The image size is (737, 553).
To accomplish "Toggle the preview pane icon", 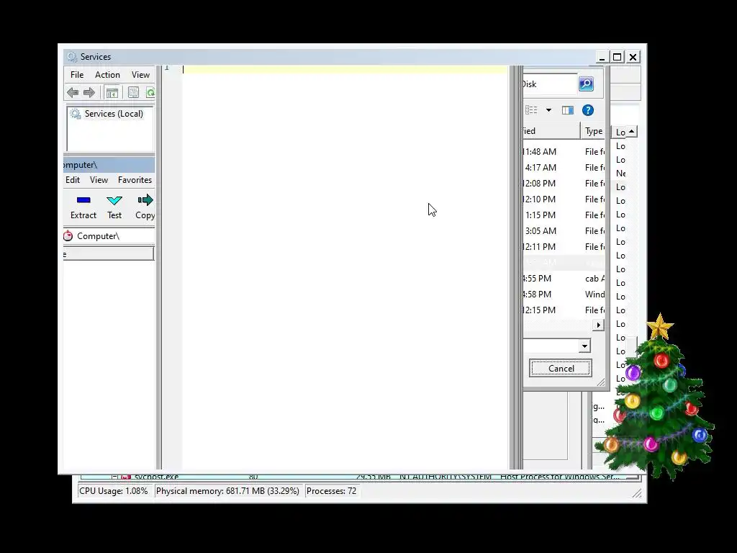I will click(568, 110).
